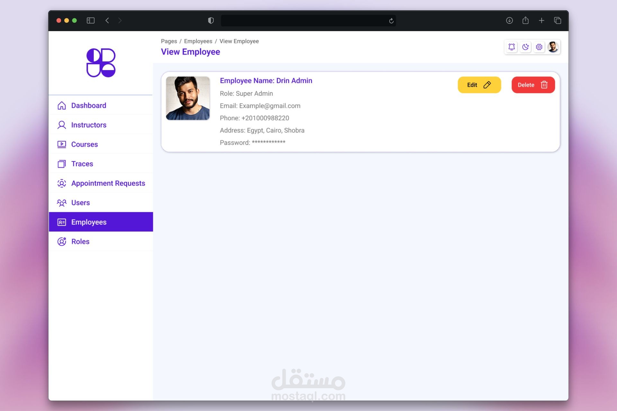
Task: Open the Employees breadcrumb link
Action: tap(198, 41)
